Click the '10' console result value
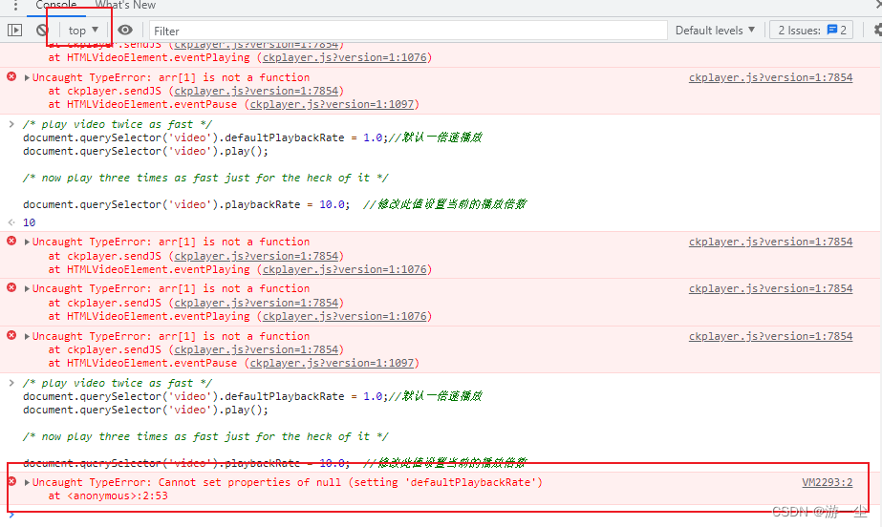Screen dimensions: 882x527 coord(30,222)
